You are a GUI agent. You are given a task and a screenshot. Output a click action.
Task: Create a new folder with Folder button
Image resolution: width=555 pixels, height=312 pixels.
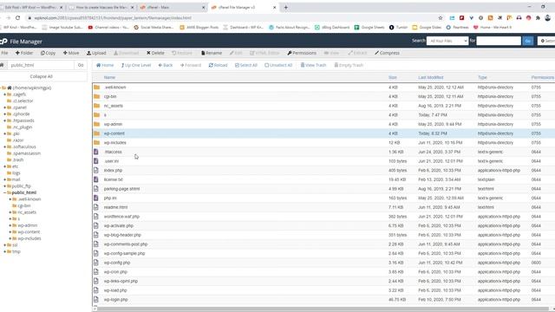pos(24,53)
